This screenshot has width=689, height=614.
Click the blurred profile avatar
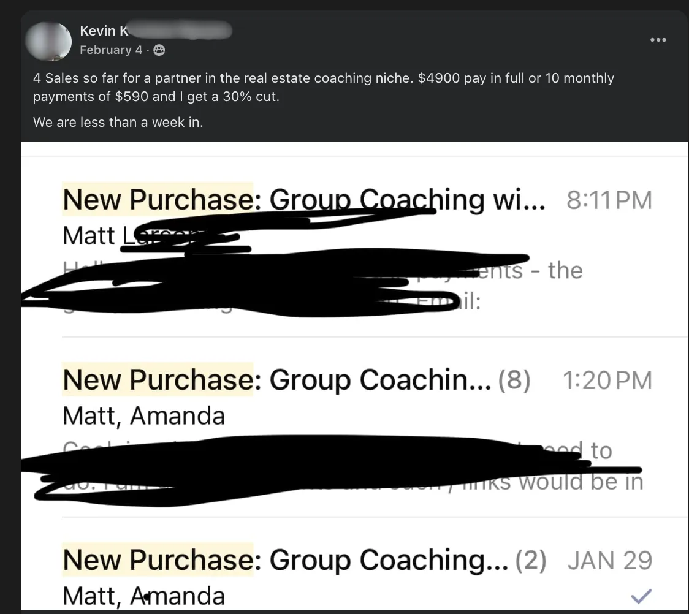[48, 40]
